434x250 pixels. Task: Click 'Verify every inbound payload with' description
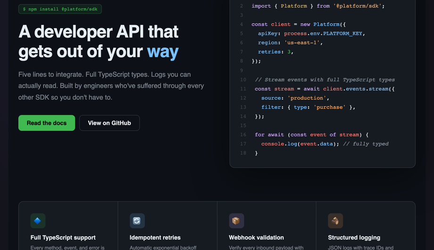click(x=266, y=248)
